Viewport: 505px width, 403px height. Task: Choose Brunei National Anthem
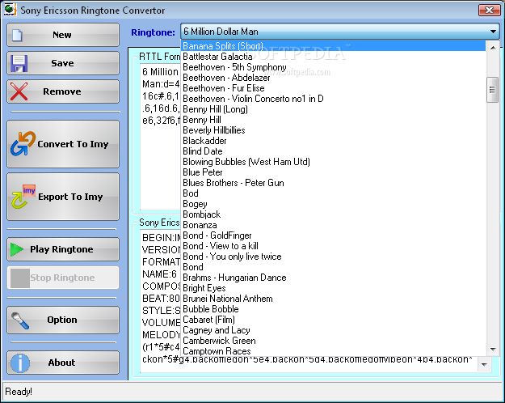(333, 299)
